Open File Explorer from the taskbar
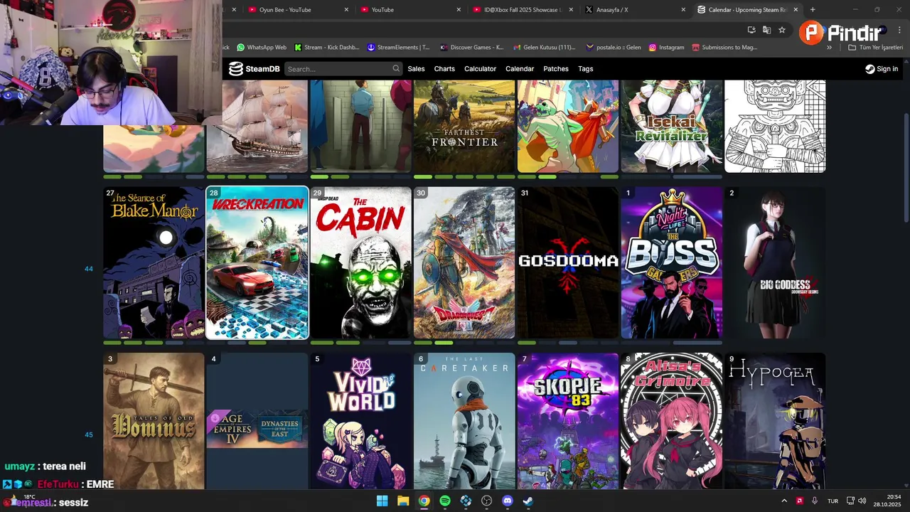The width and height of the screenshot is (910, 512). point(403,501)
